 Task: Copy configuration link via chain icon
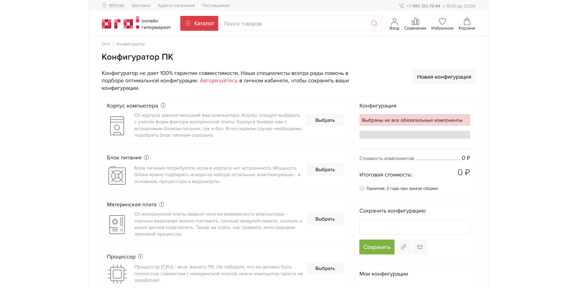point(403,247)
